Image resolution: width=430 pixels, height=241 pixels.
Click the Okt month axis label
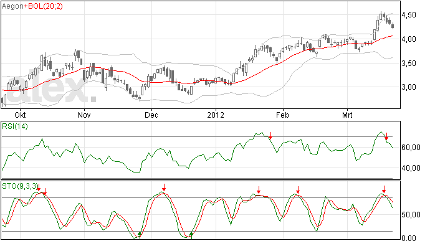(20, 115)
